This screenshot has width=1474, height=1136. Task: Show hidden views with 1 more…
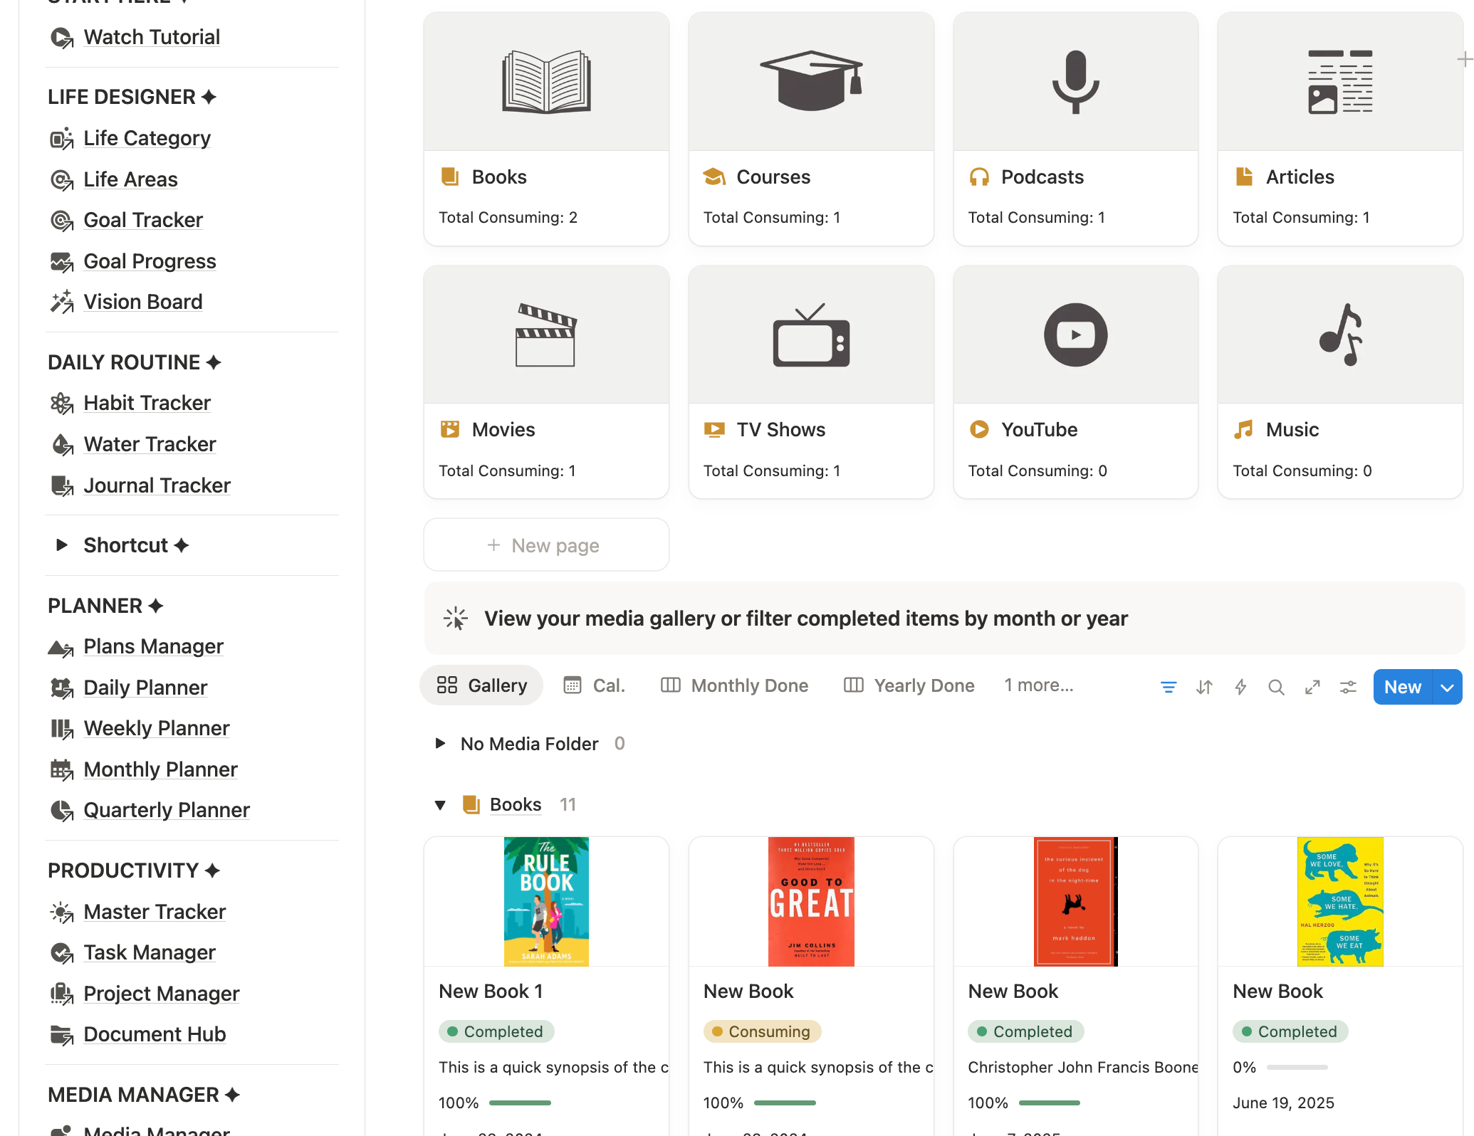pyautogui.click(x=1038, y=685)
